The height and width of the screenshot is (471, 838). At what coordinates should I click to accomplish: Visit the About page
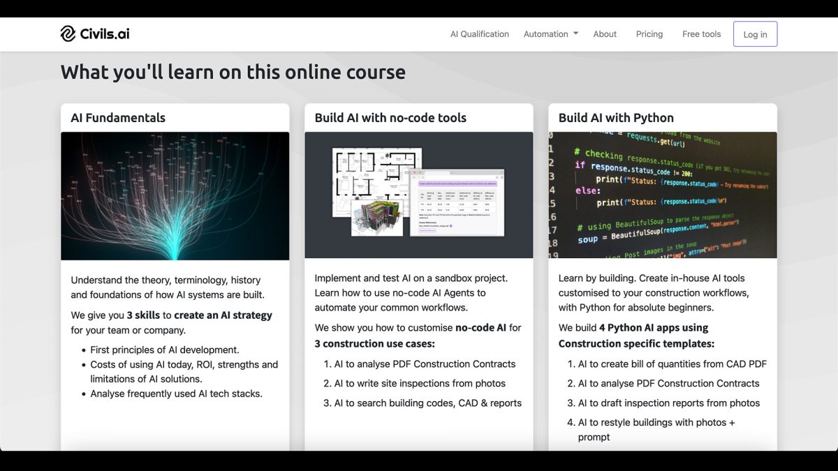click(x=605, y=33)
